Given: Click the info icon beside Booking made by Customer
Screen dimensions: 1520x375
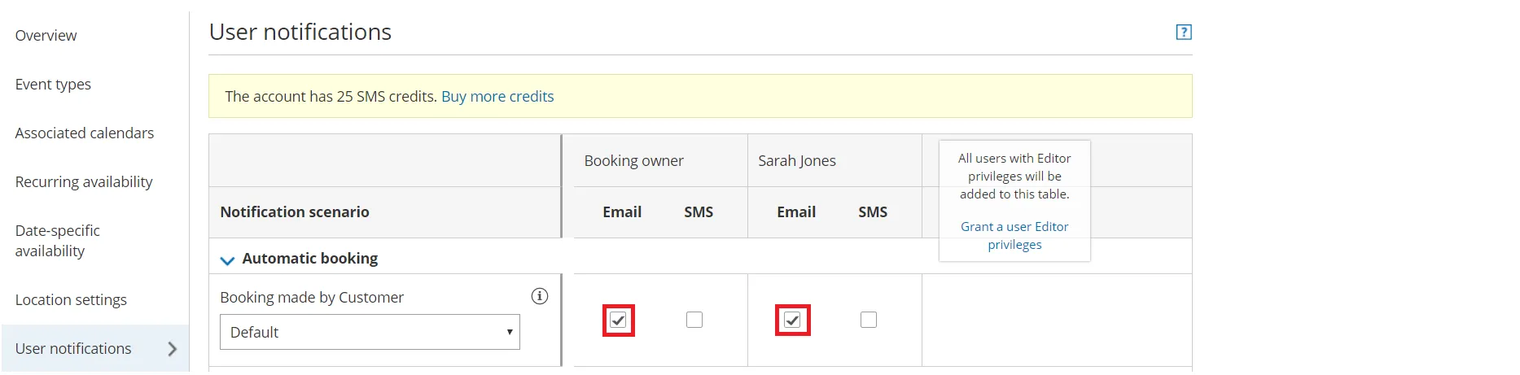Looking at the screenshot, I should point(539,296).
